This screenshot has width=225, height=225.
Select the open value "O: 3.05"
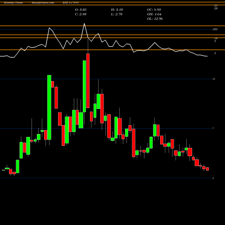click(x=81, y=10)
